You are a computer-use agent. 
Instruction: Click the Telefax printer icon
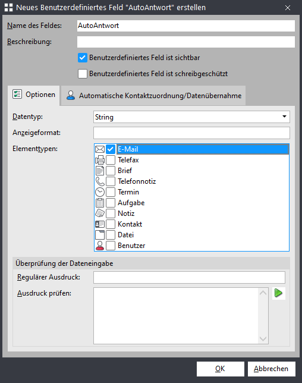click(x=100, y=160)
